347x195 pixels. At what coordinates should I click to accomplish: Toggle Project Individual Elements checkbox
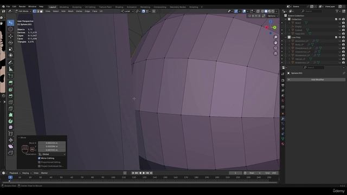39,166
